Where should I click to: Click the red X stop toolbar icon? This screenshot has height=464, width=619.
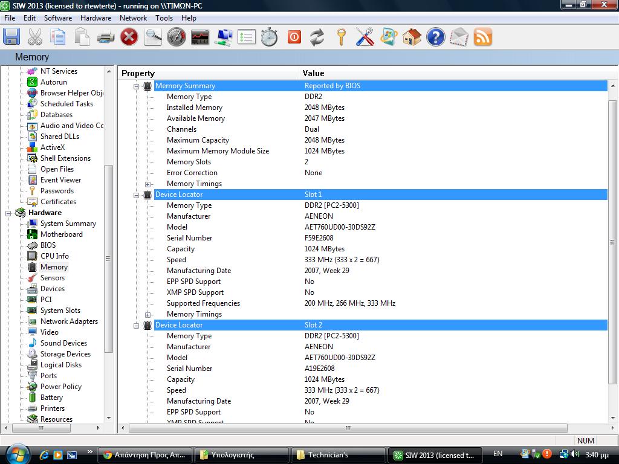[129, 37]
